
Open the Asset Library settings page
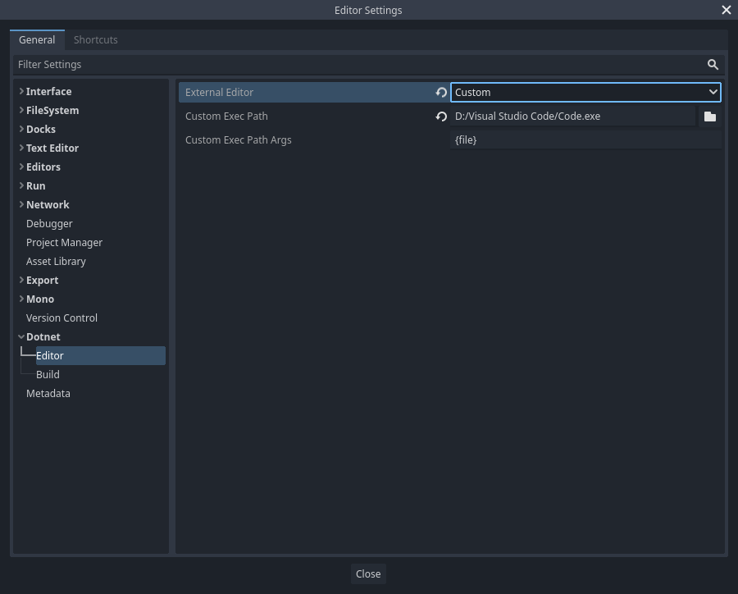(x=56, y=261)
